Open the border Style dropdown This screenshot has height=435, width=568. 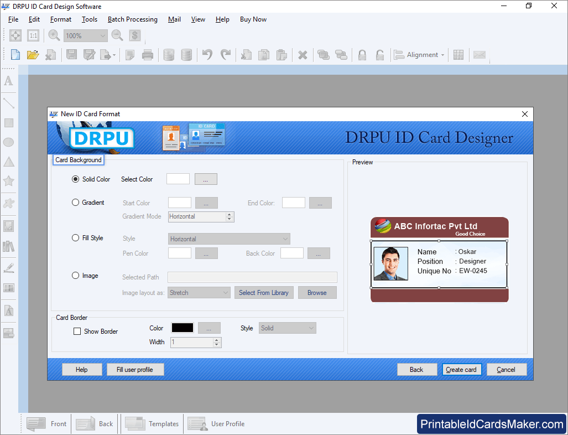(287, 328)
